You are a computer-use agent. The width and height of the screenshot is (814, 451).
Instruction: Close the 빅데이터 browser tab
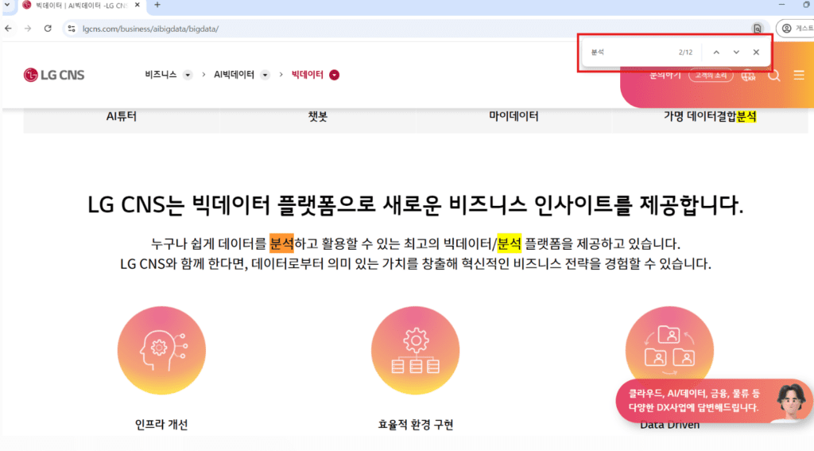(x=137, y=6)
